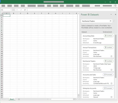The height and width of the screenshot is (103, 118).
Task: Select row 10 header
Action: point(2,34)
